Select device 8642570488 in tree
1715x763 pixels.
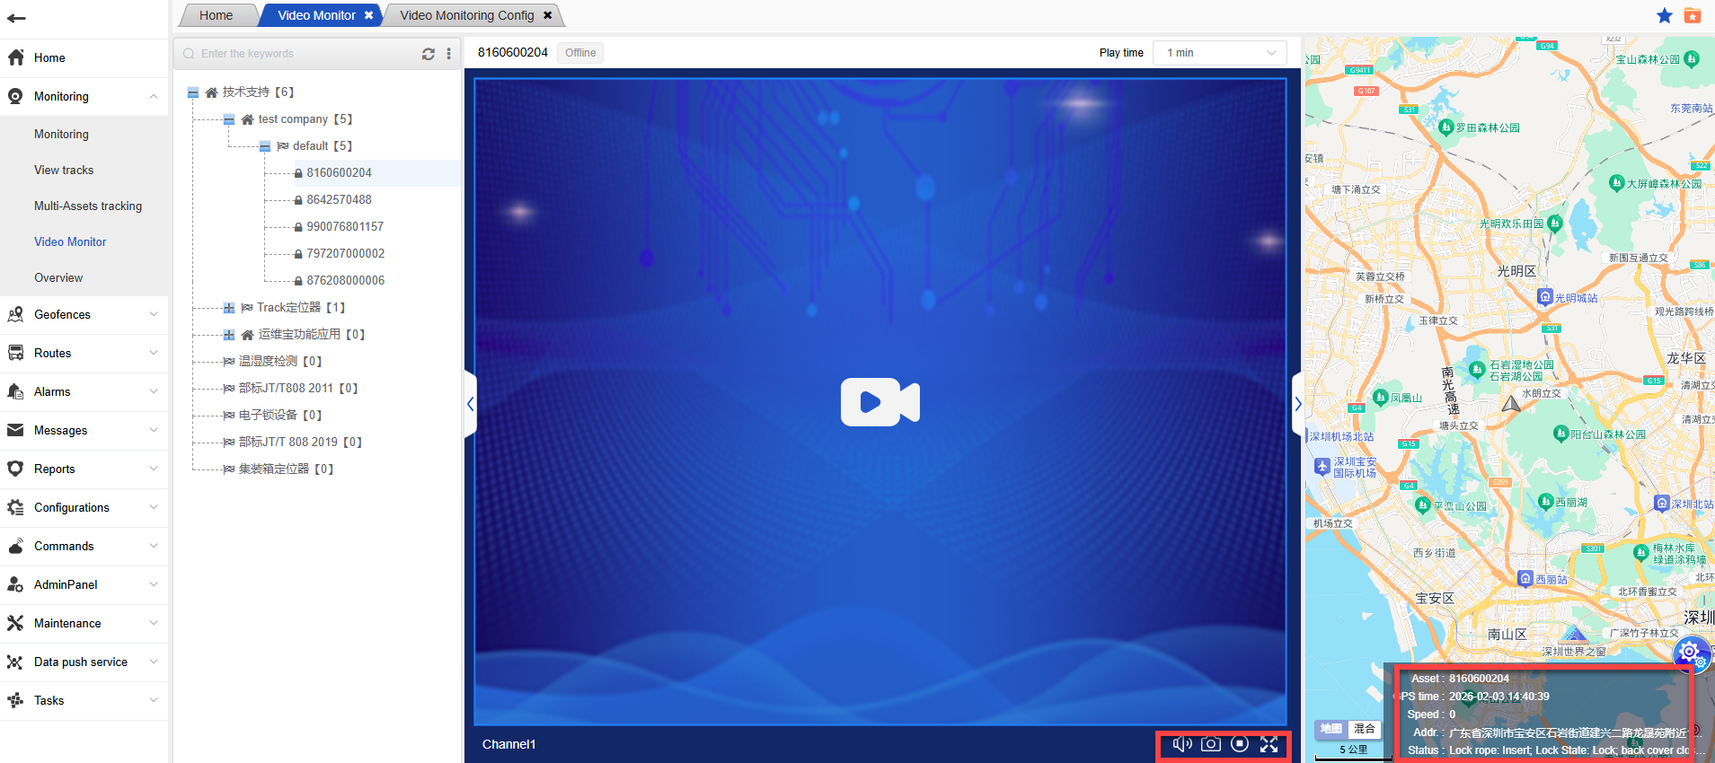(x=339, y=199)
